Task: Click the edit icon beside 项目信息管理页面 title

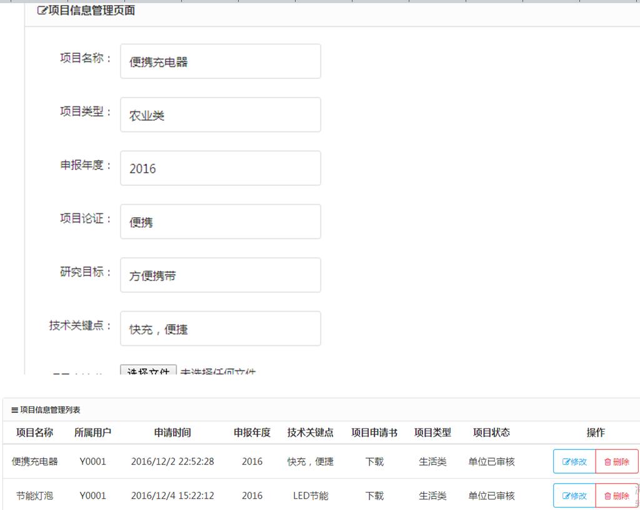Action: click(42, 11)
